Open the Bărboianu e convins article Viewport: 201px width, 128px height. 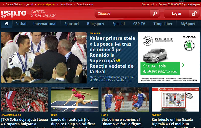tap(121, 123)
